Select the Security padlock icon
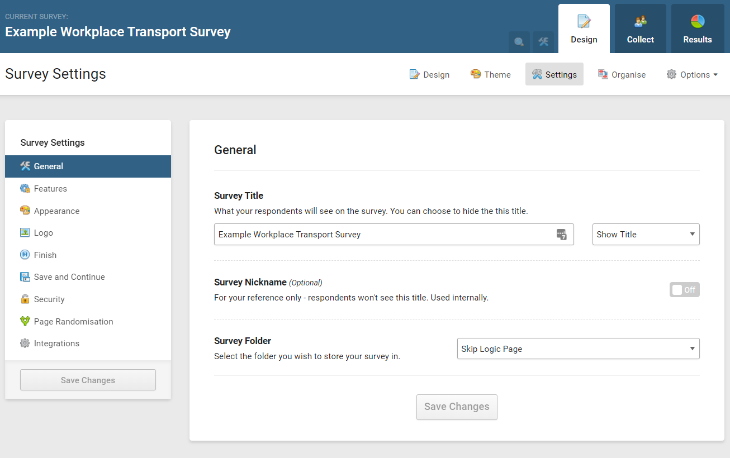Screen dimensions: 730x458 point(26,299)
